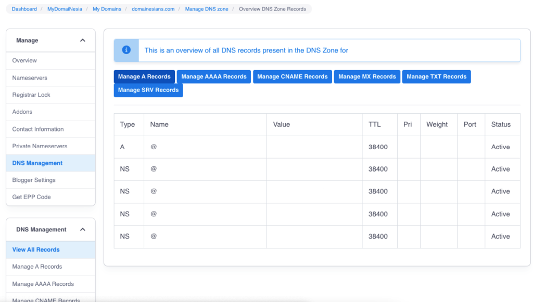533x302 pixels.
Task: Open Manage DNS zone breadcrumb
Action: pyautogui.click(x=207, y=9)
